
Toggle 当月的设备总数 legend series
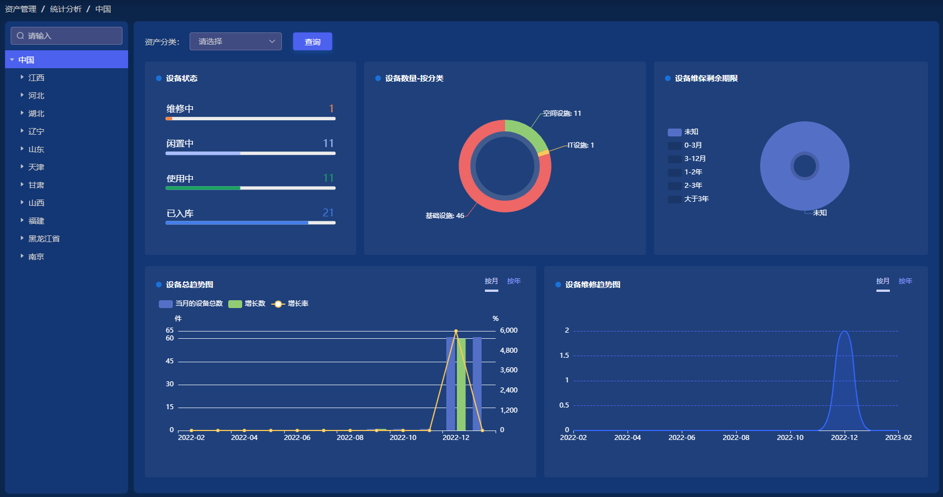(166, 304)
